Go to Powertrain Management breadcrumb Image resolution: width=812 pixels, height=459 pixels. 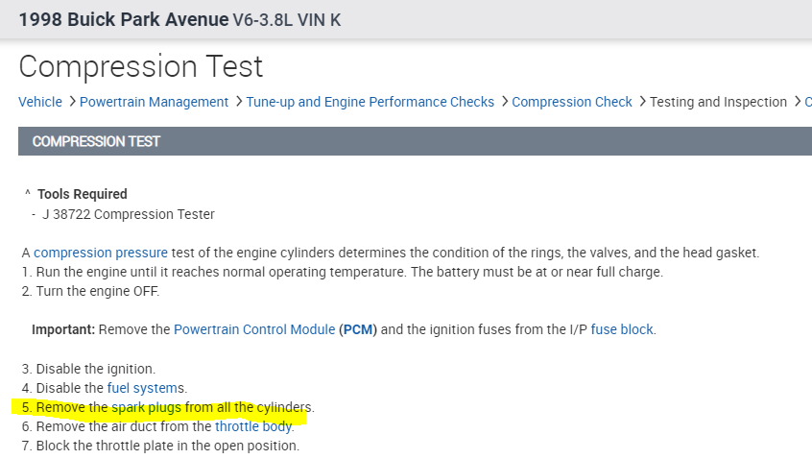154,102
